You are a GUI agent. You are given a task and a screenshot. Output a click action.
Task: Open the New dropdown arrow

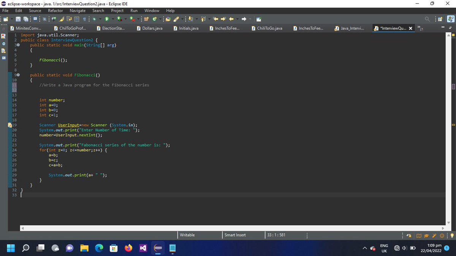click(x=12, y=19)
